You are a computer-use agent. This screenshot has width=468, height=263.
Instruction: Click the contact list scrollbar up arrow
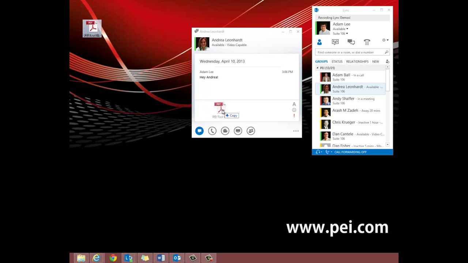tap(388, 67)
